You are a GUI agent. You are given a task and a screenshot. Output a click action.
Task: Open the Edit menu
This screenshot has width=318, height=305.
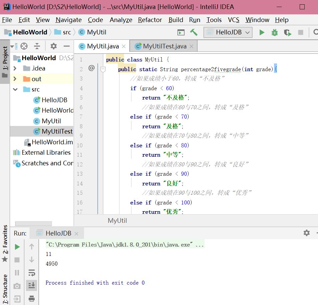(24, 20)
